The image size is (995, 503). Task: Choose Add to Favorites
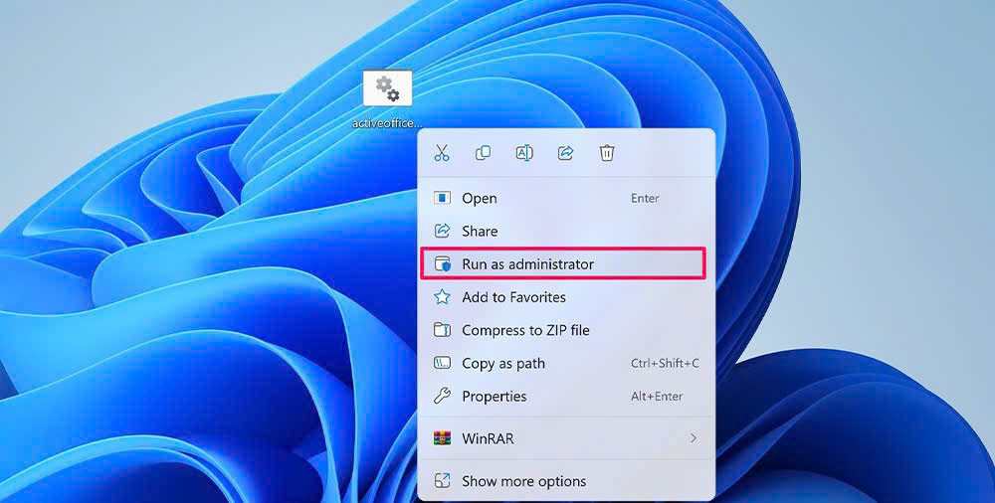(513, 297)
